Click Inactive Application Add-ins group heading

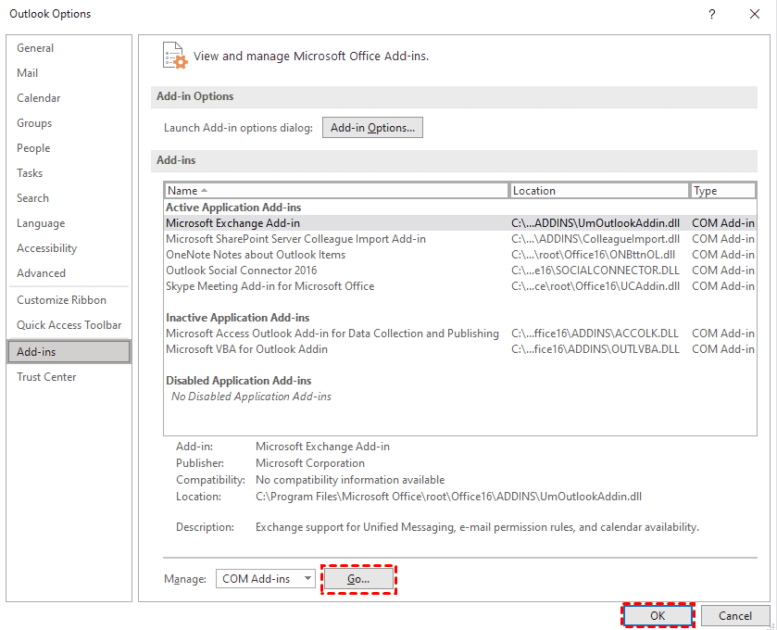point(237,318)
